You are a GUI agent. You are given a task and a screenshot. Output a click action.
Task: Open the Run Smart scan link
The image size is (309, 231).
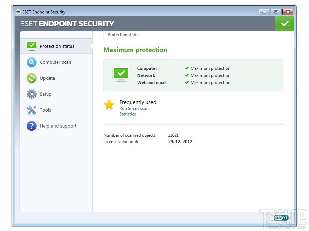[x=134, y=108]
